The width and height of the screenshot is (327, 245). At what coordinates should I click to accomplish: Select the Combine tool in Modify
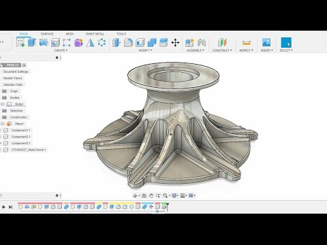point(152,42)
